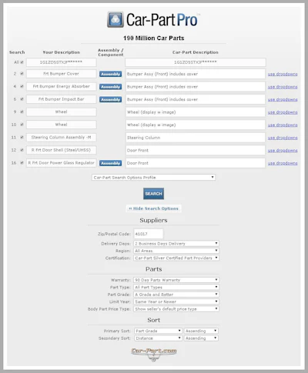Screen dimensions: 308x373
Task: Toggle row 16 search checkbox
Action: [22, 162]
